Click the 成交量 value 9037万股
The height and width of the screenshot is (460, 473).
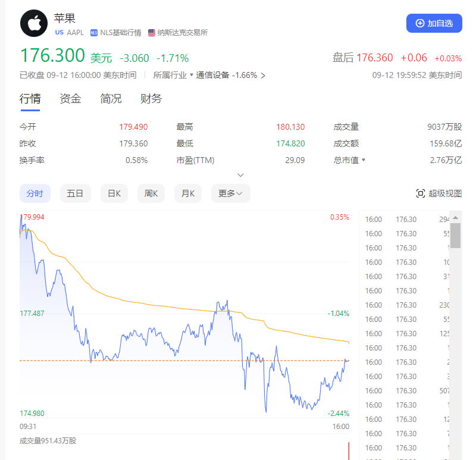444,127
